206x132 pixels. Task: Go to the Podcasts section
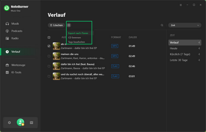coord(14,31)
